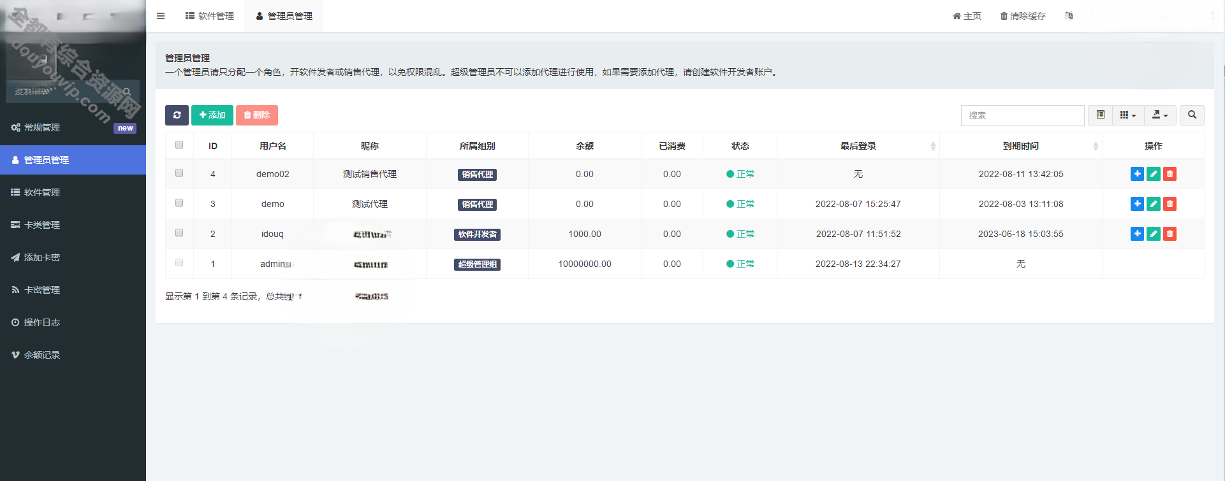This screenshot has width=1225, height=481.
Task: Edit the idouq user with the pencil icon
Action: point(1154,234)
